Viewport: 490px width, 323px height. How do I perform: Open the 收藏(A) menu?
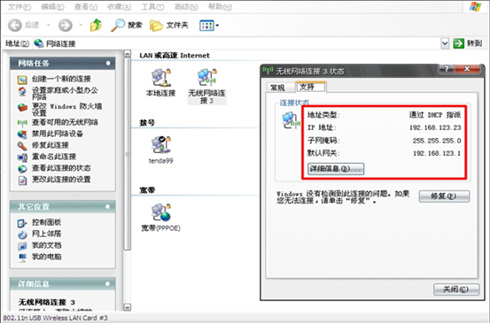[x=119, y=6]
